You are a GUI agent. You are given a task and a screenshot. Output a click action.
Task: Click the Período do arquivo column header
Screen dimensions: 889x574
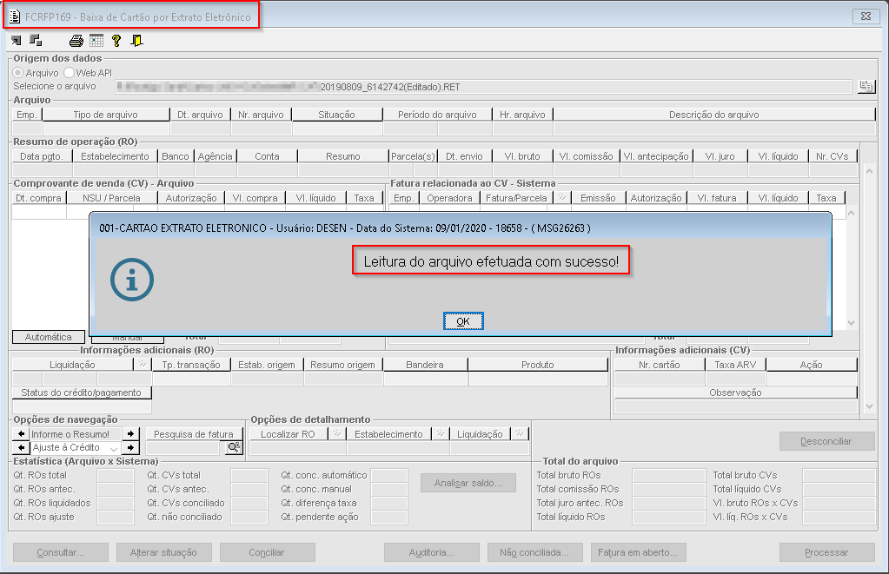pyautogui.click(x=437, y=115)
